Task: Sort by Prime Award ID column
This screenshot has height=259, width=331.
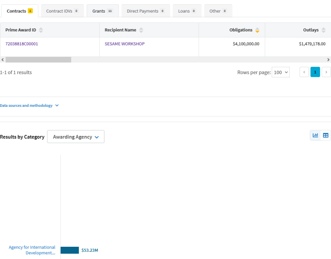Action: 41,30
